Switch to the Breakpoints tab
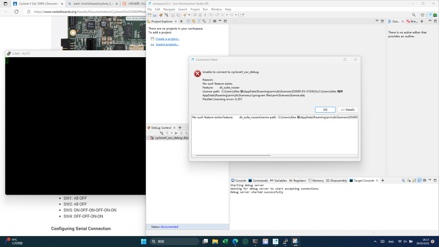 [412, 21]
